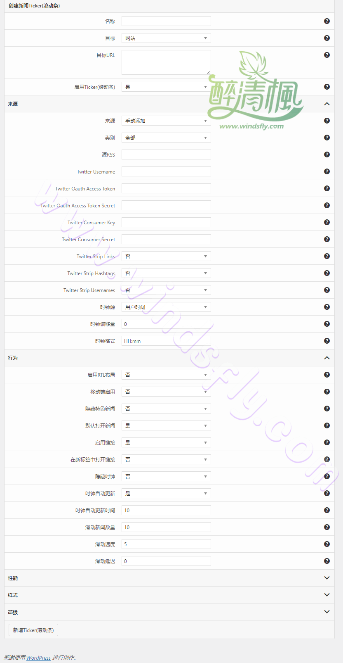
Task: Open the 来源 dropdown showing 手动添加
Action: 166,121
